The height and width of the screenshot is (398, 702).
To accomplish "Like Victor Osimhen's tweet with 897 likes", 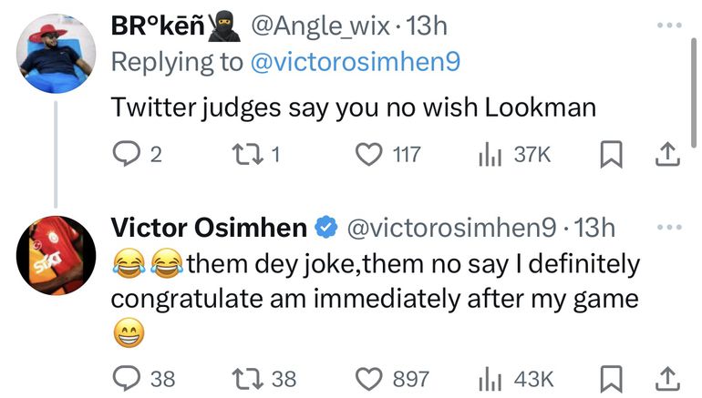I will 370,376.
